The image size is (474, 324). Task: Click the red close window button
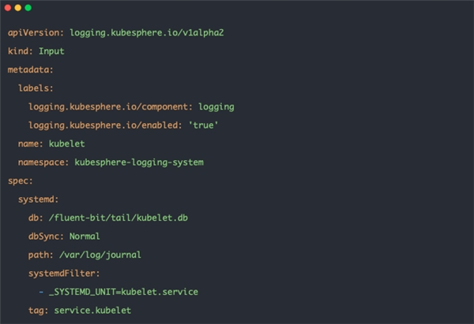[8, 7]
